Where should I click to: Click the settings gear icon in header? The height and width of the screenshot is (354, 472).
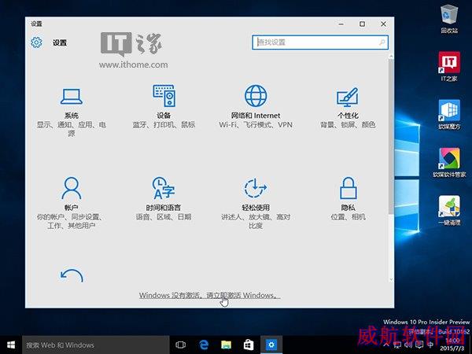click(x=36, y=42)
